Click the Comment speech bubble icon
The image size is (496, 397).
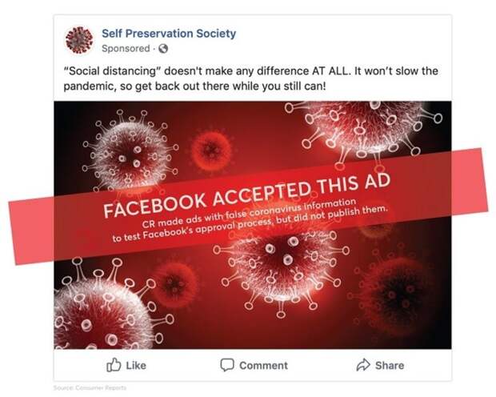coord(227,365)
